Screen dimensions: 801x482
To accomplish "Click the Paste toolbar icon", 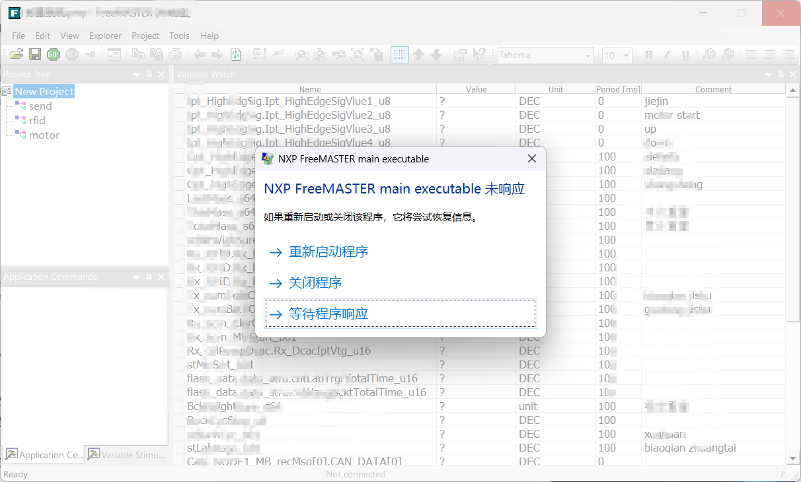I will [157, 55].
